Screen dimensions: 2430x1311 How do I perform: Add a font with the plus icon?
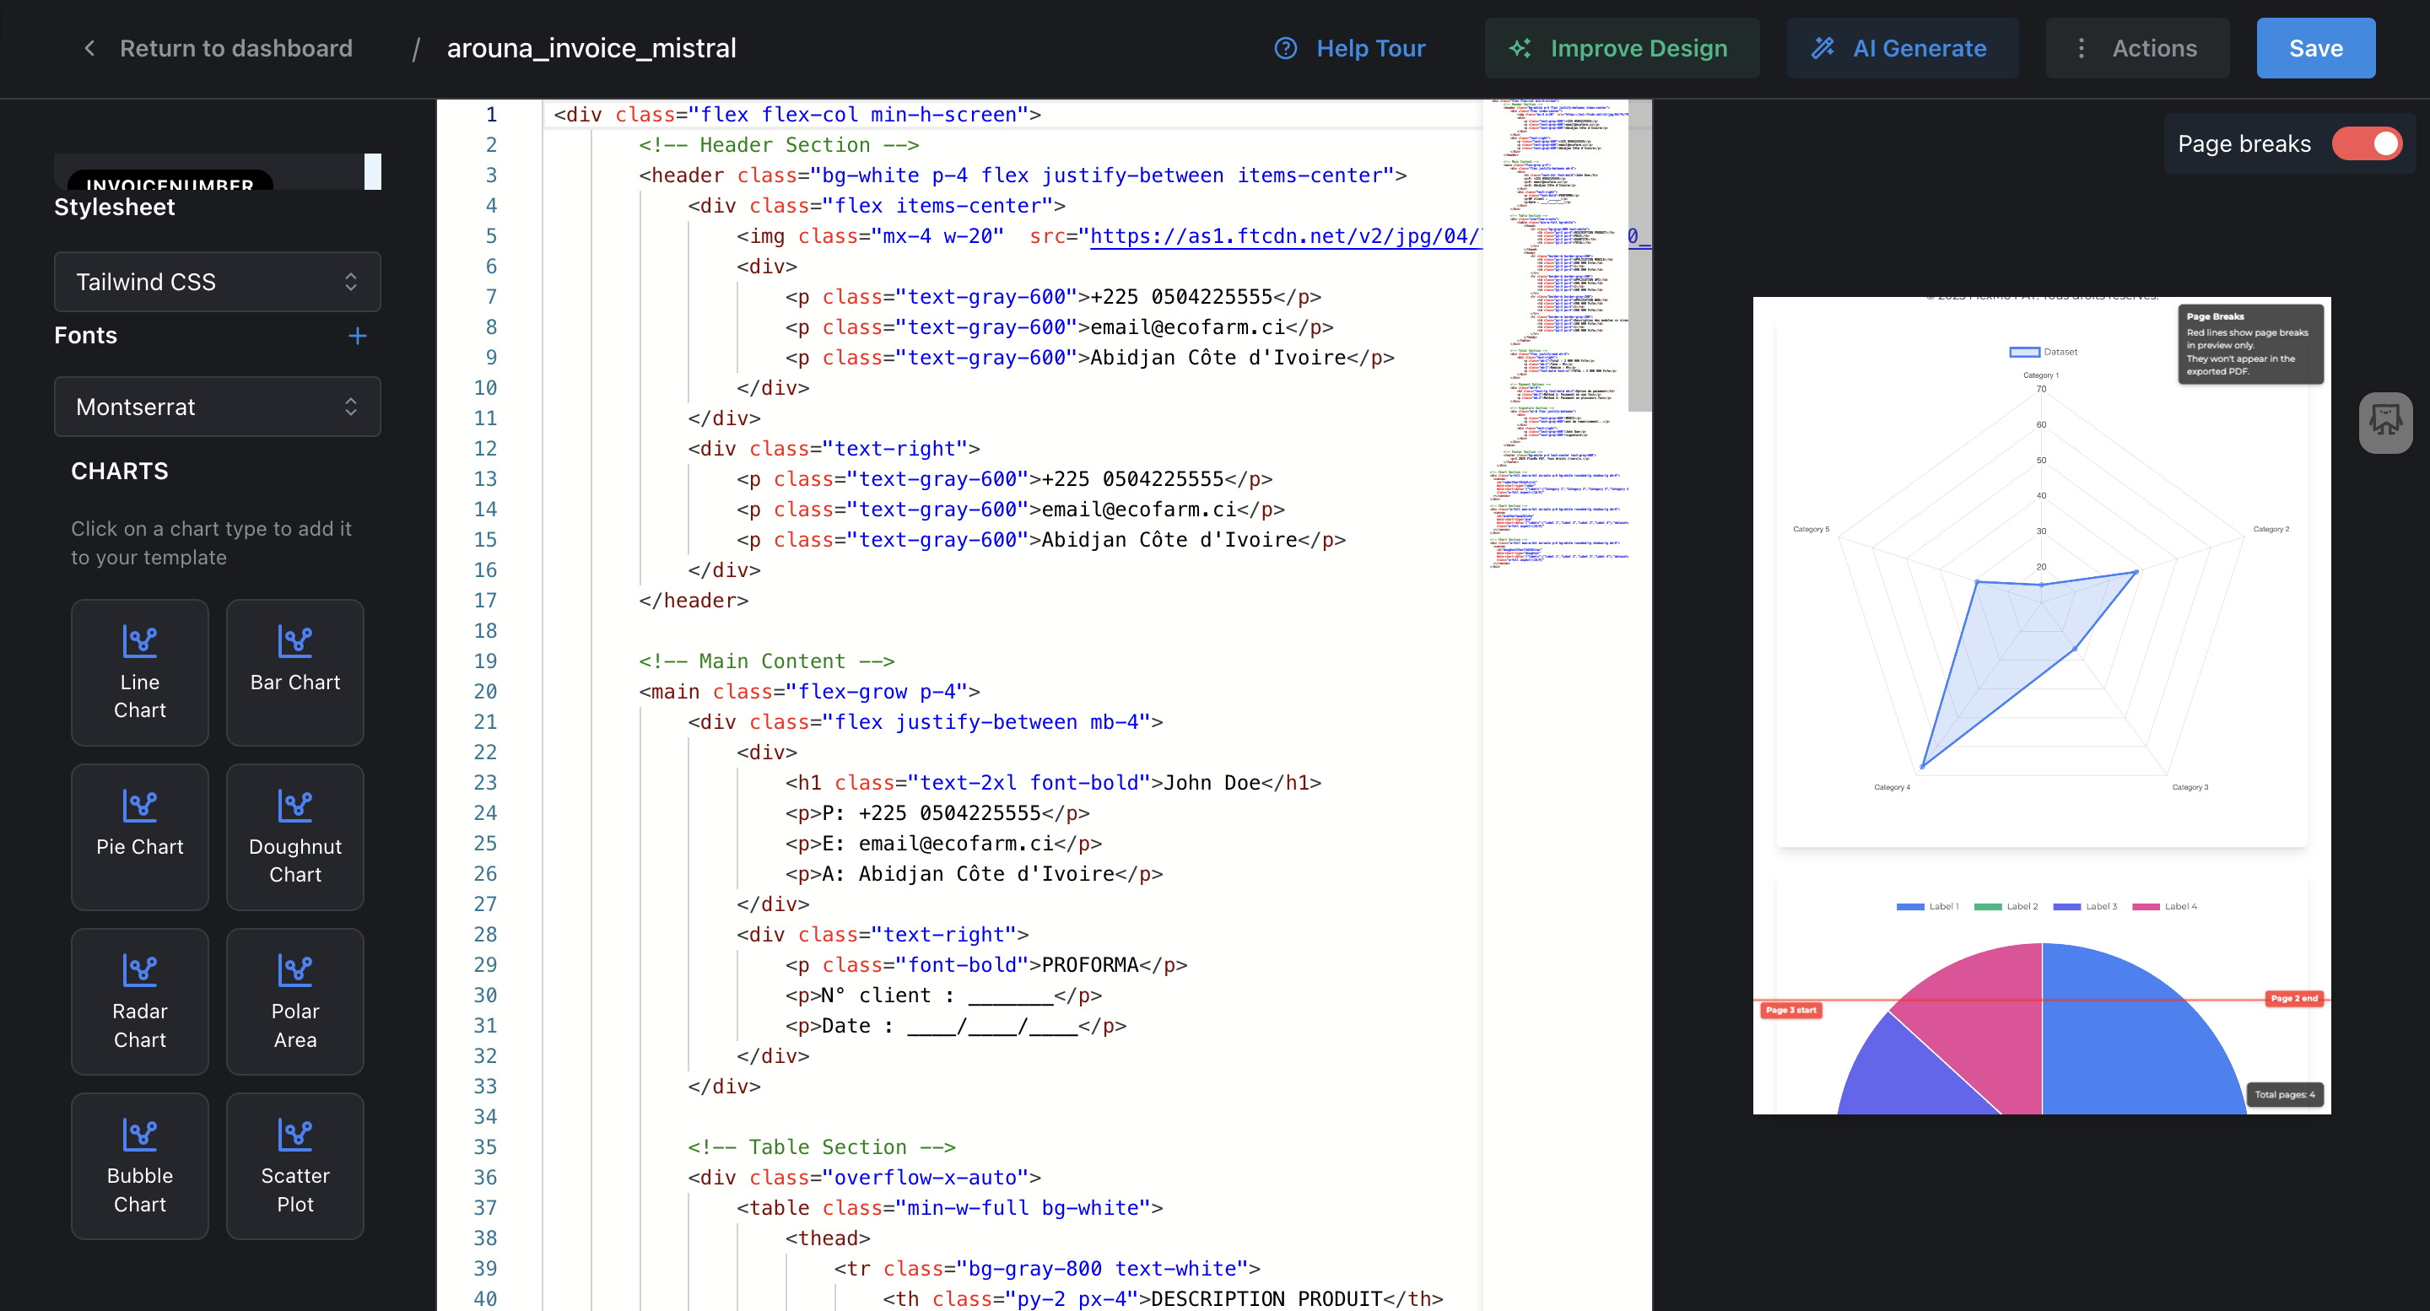coord(358,336)
